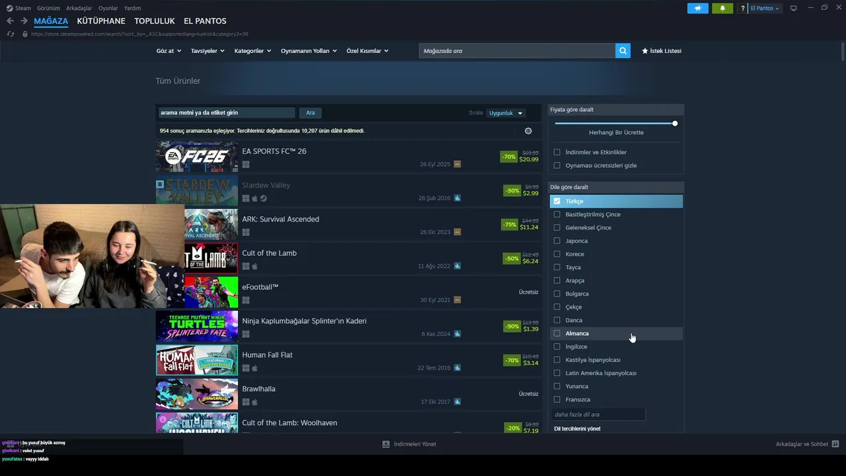Click review icon on eFootball row
Image resolution: width=846 pixels, height=476 pixels.
coord(457,299)
